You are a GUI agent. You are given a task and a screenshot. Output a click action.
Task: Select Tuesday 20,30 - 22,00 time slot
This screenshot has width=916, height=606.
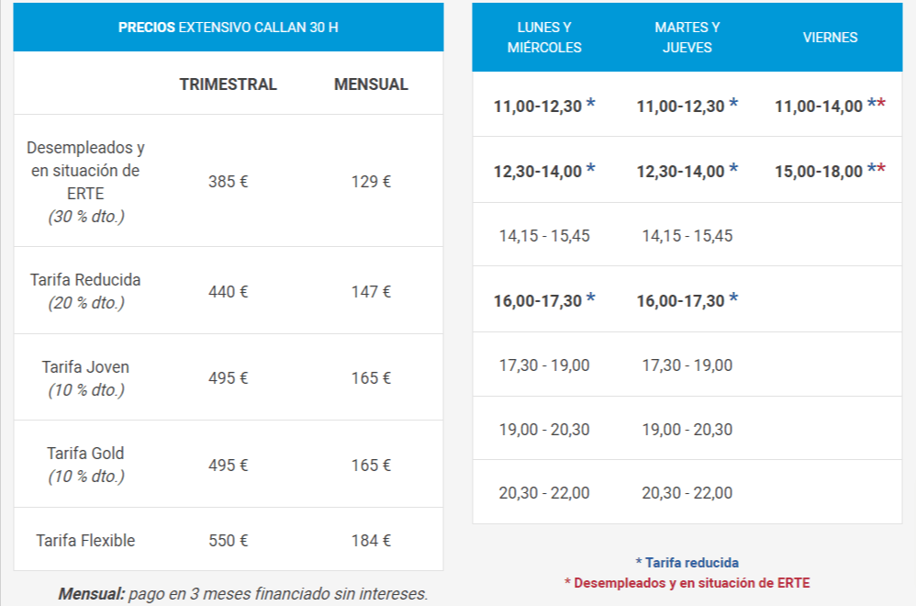(x=687, y=493)
